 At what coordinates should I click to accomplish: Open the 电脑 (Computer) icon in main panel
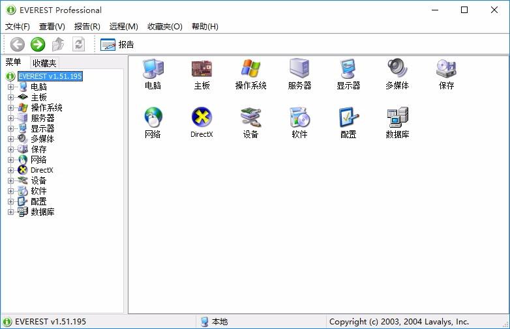[153, 68]
